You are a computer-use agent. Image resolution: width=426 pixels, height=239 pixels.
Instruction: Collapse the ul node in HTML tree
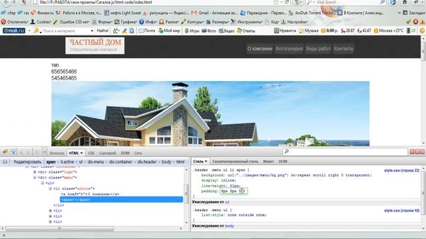[43, 183]
